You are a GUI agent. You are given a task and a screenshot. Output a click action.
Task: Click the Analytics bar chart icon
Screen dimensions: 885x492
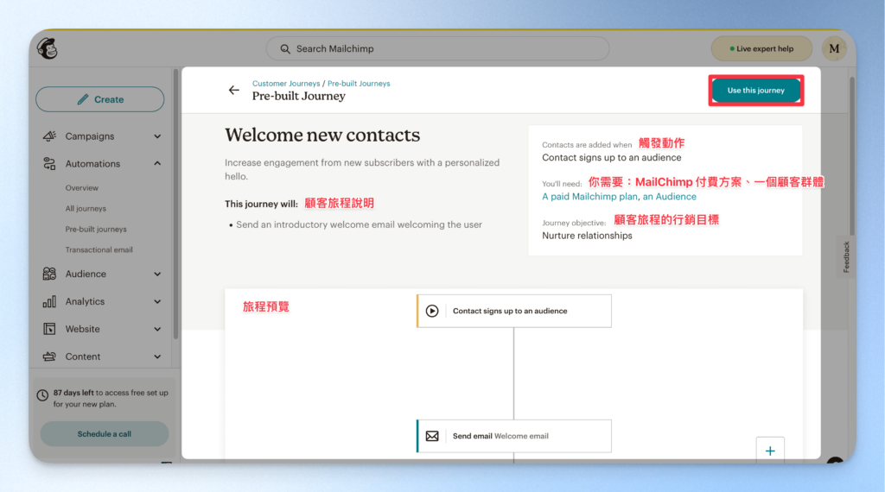49,301
